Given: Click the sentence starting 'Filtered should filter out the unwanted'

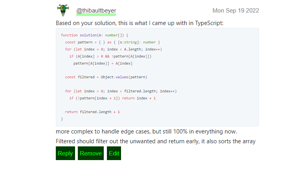Looking at the screenshot, I should click(x=156, y=141).
